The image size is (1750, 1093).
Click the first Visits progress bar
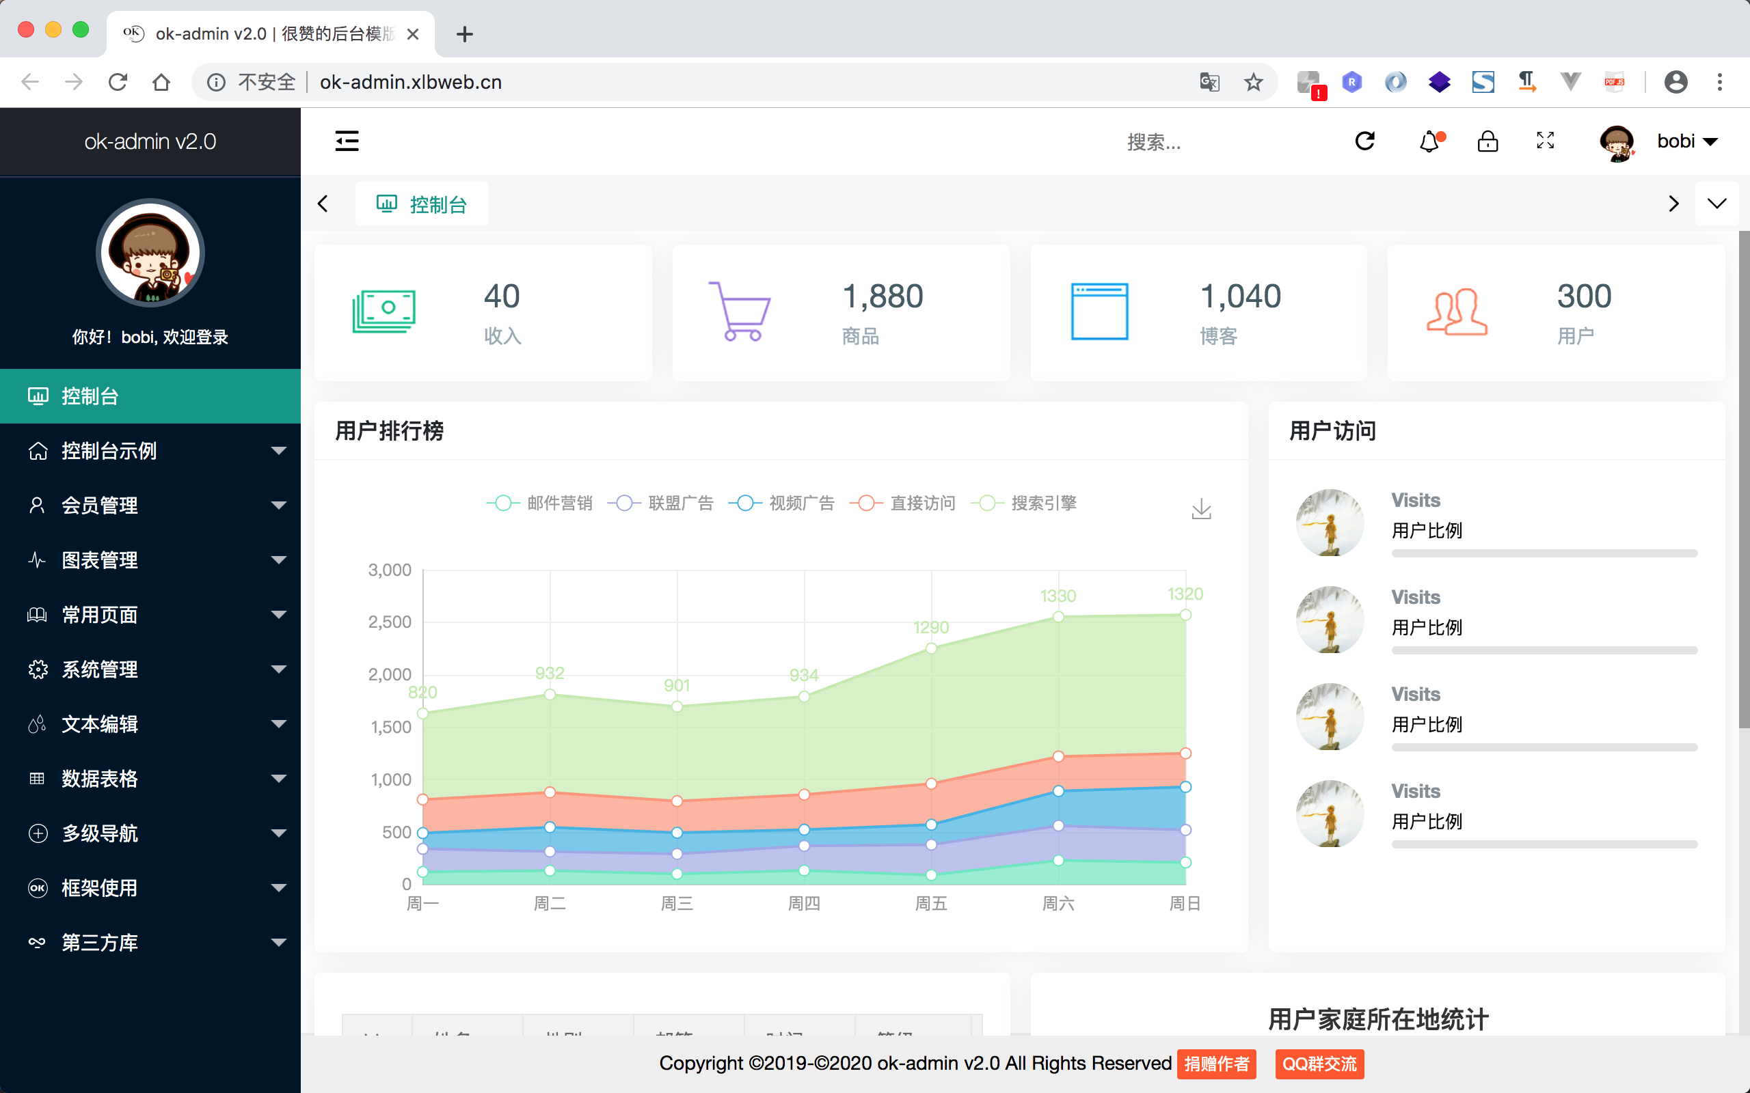1545,554
